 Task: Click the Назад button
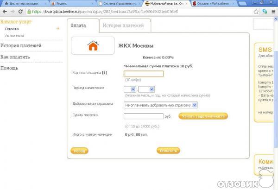pos(79,151)
